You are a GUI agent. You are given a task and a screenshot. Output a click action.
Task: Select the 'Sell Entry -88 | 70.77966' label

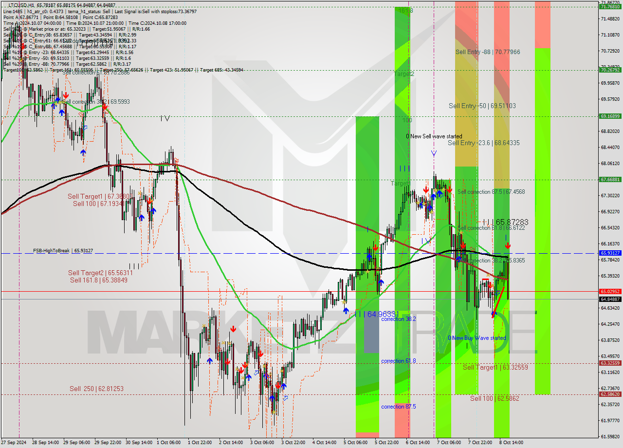[x=488, y=52]
